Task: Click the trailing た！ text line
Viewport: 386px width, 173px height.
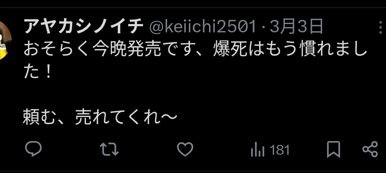Action: click(37, 72)
